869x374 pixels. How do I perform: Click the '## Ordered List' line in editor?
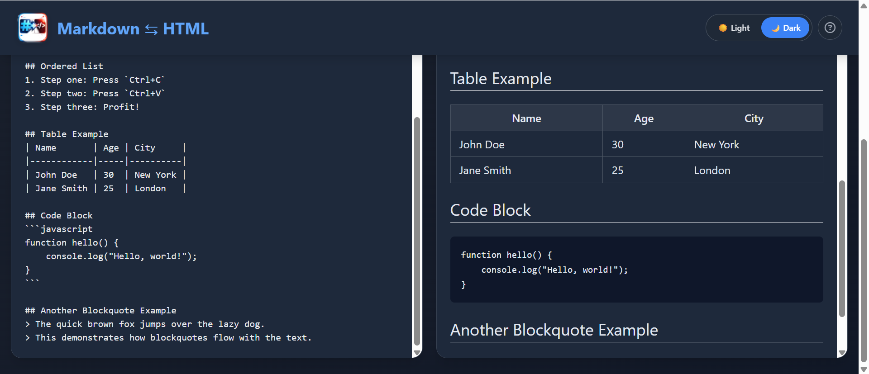coord(64,66)
